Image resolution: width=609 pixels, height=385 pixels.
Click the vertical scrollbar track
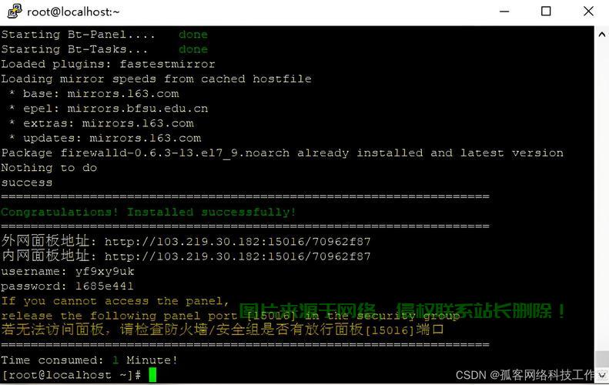click(x=601, y=194)
